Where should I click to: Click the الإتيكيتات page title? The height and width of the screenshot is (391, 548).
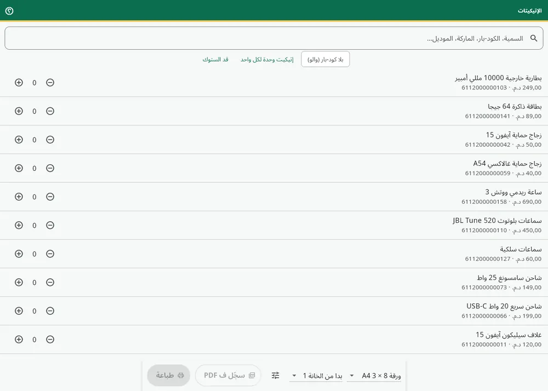(529, 11)
